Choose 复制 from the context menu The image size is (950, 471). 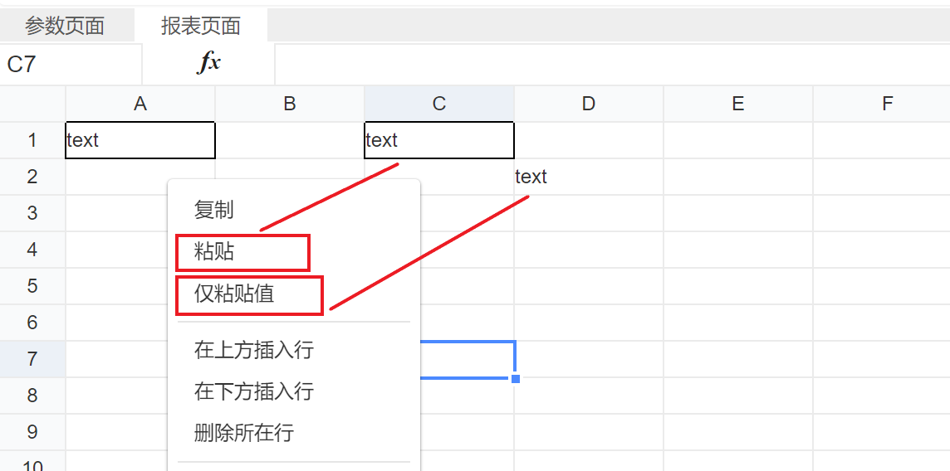click(214, 210)
